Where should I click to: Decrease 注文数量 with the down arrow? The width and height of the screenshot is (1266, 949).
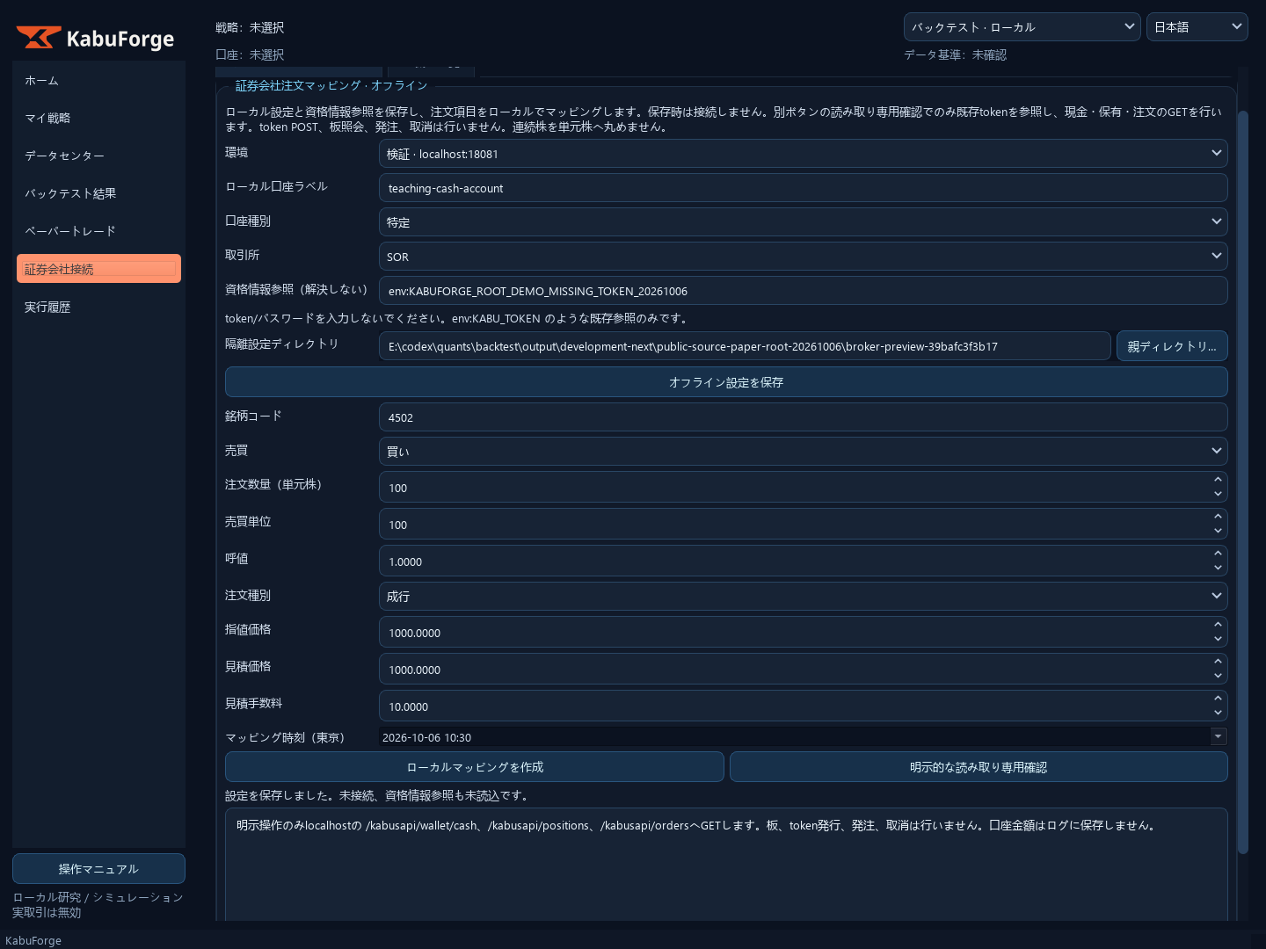click(1218, 494)
